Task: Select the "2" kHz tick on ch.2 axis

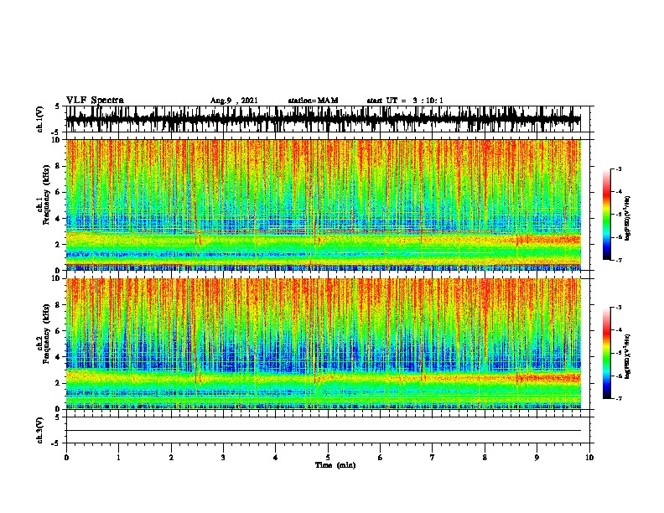Action: (x=58, y=383)
